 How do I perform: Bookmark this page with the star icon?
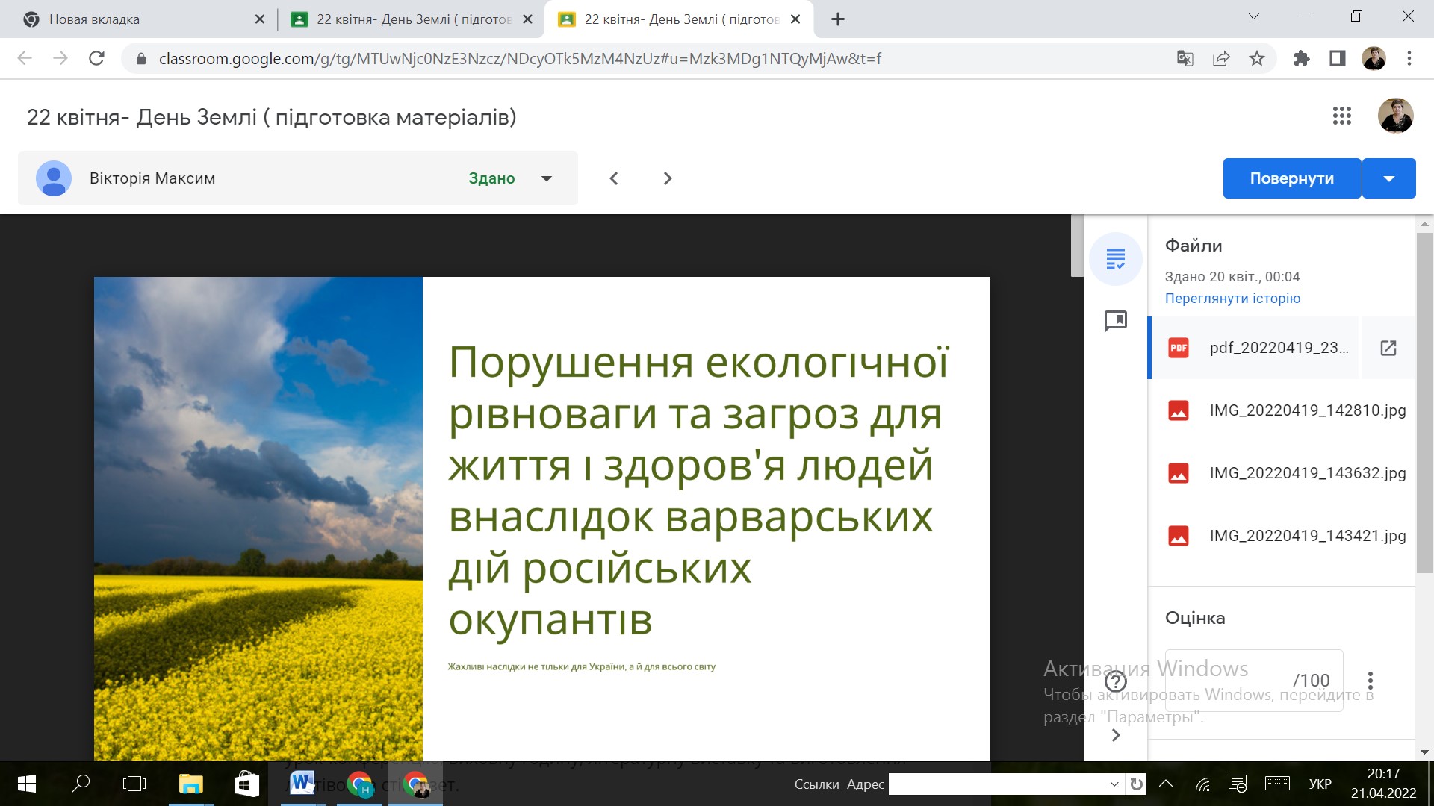1257,58
